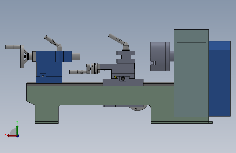Viewport: 236px width, 153px height.
Task: Select the chuck jaw adjusting screw
Action: click(x=153, y=63)
